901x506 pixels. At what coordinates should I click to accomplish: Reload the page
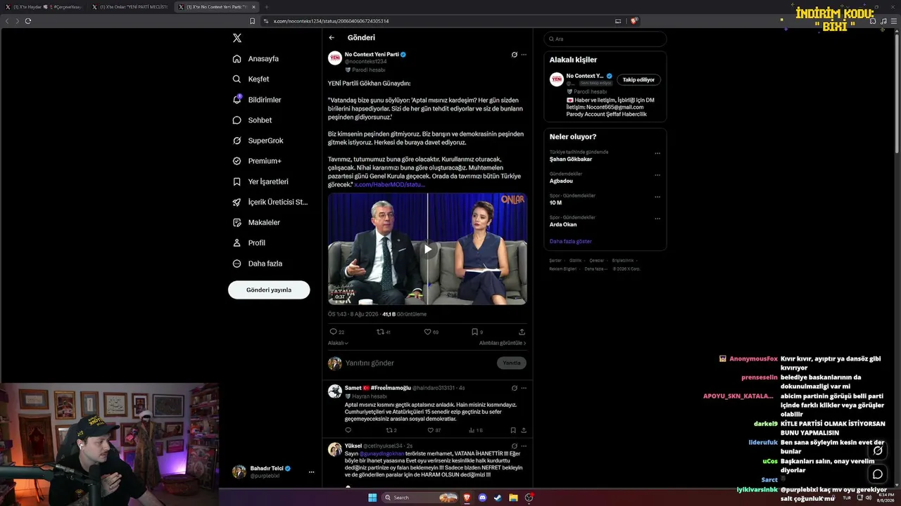click(28, 21)
